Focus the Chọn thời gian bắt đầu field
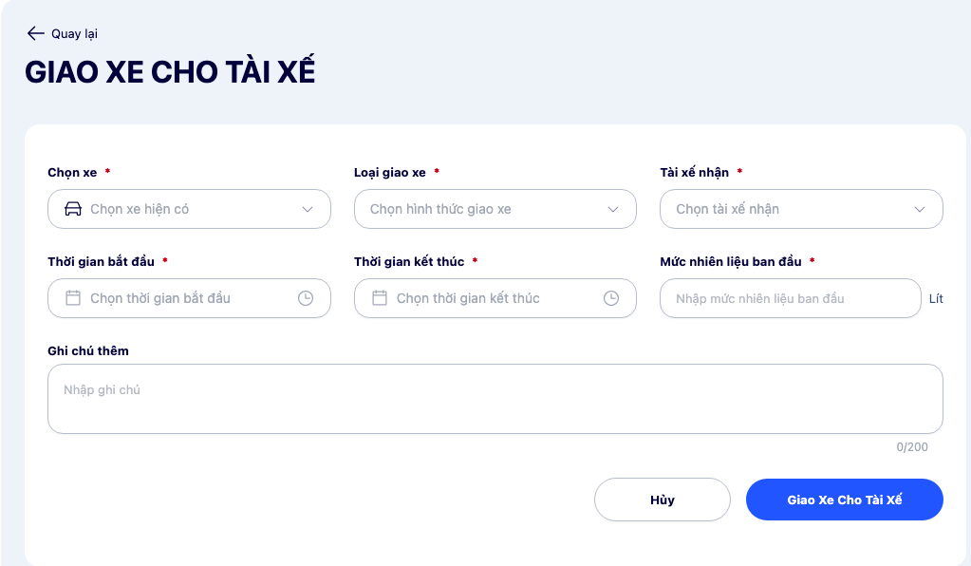Viewport: 971px width, 566px height. tap(189, 298)
